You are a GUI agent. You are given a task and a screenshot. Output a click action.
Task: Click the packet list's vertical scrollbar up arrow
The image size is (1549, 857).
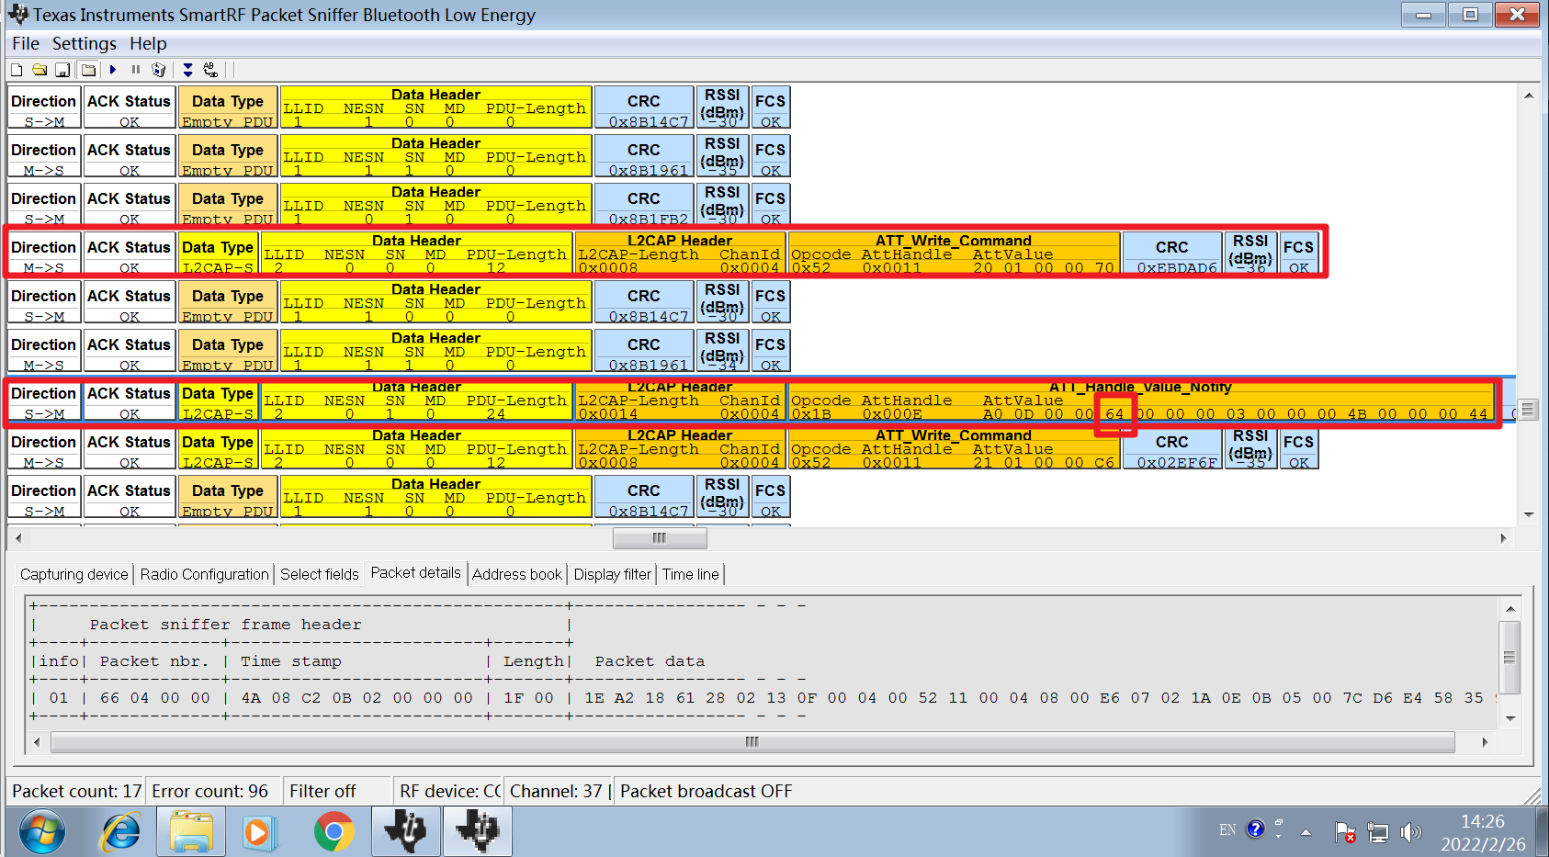pos(1529,95)
